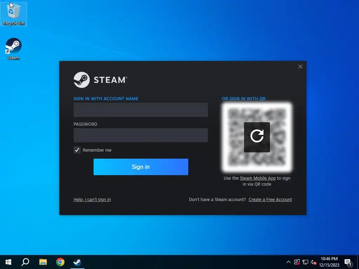Click the Sign in button
Viewport: 359px width, 269px height.
pos(141,167)
